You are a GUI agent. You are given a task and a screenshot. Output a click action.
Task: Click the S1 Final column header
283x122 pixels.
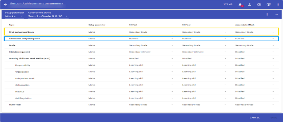point(186,25)
